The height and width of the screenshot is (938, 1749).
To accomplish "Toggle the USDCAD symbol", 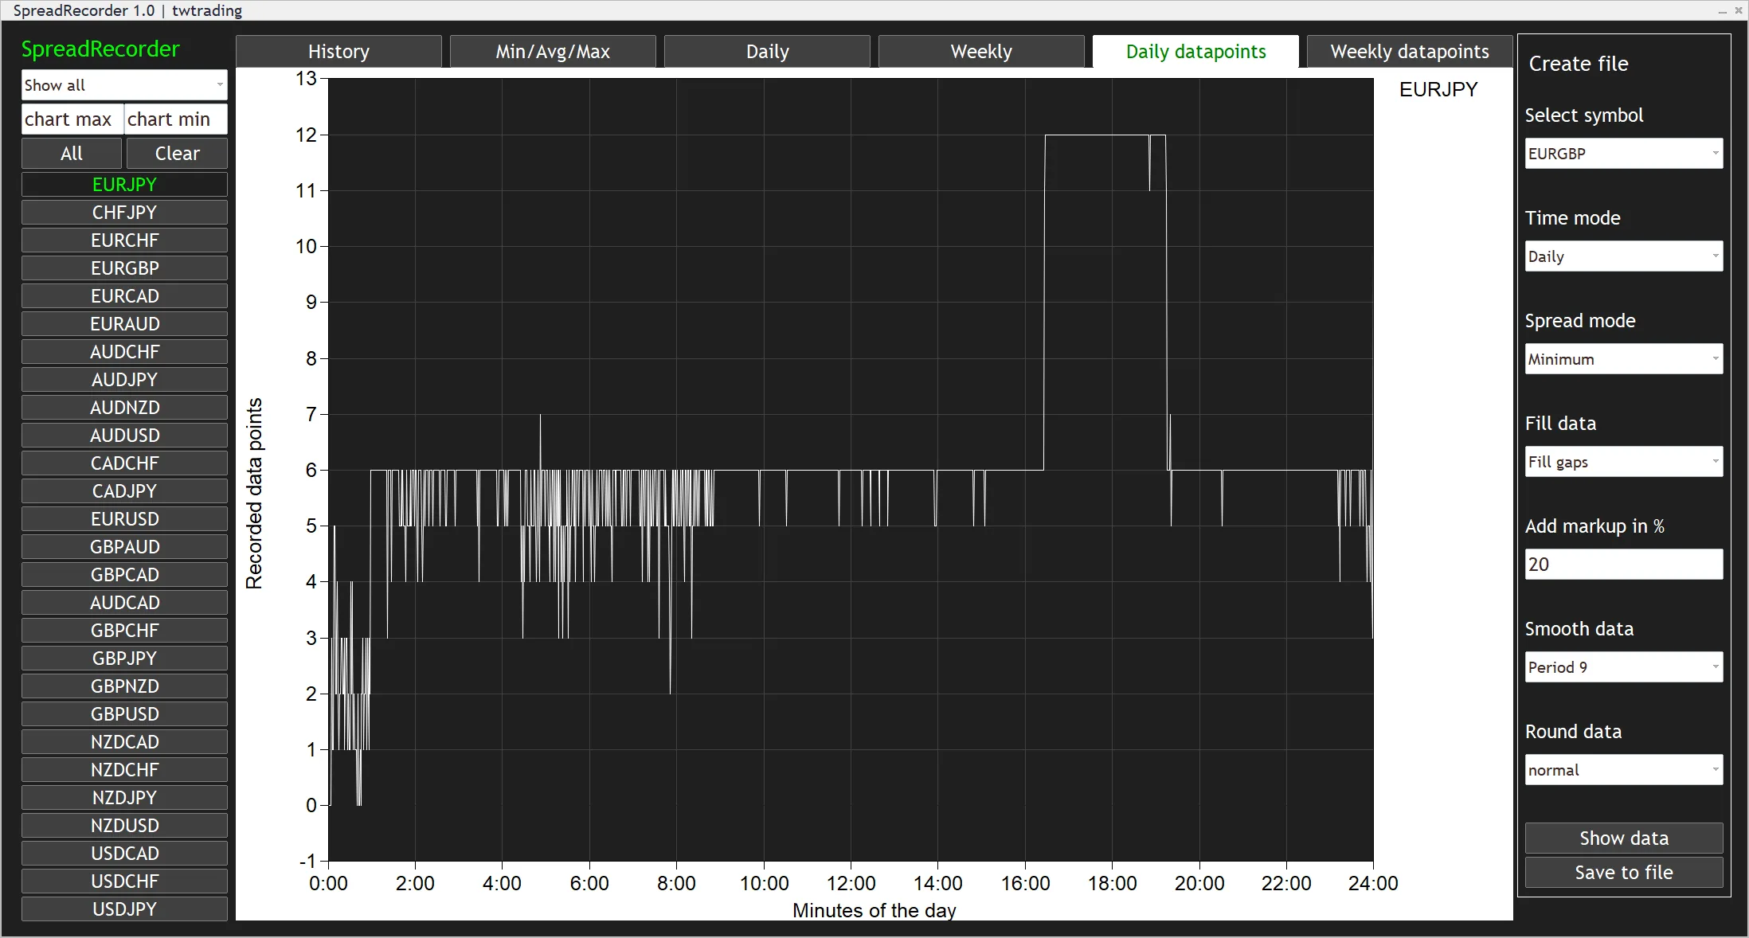I will tap(124, 854).
